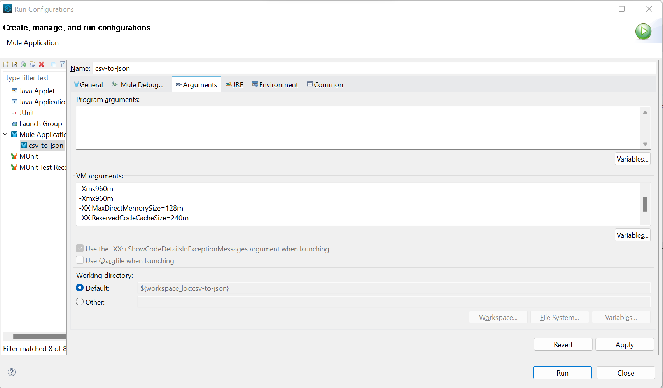Go to the Common tab
Image resolution: width=663 pixels, height=388 pixels.
point(325,84)
